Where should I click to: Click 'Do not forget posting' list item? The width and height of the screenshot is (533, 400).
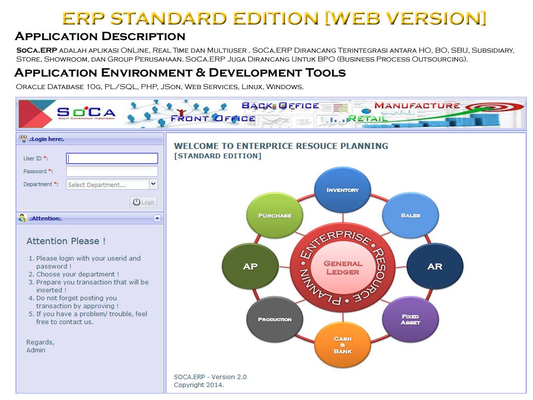[78, 302]
